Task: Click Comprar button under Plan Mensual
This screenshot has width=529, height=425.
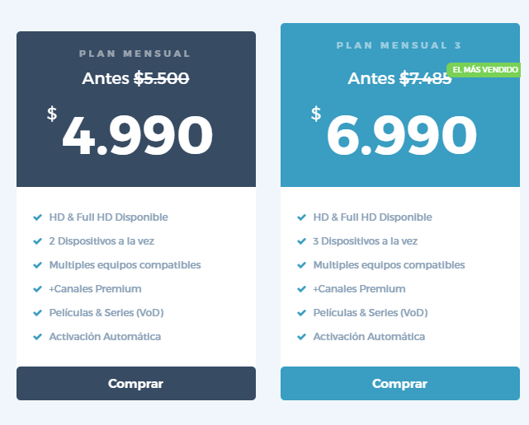Action: coord(135,384)
